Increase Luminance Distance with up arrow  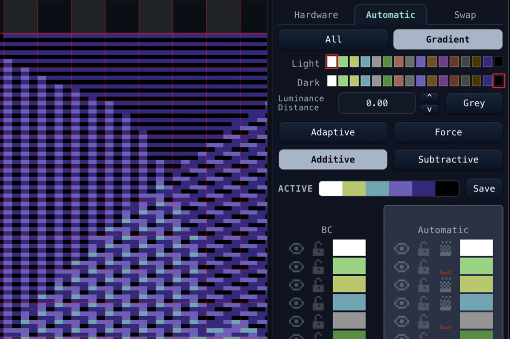430,97
